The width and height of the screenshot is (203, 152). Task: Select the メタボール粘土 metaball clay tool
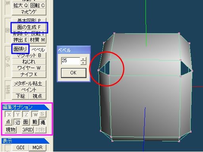coord(29,84)
